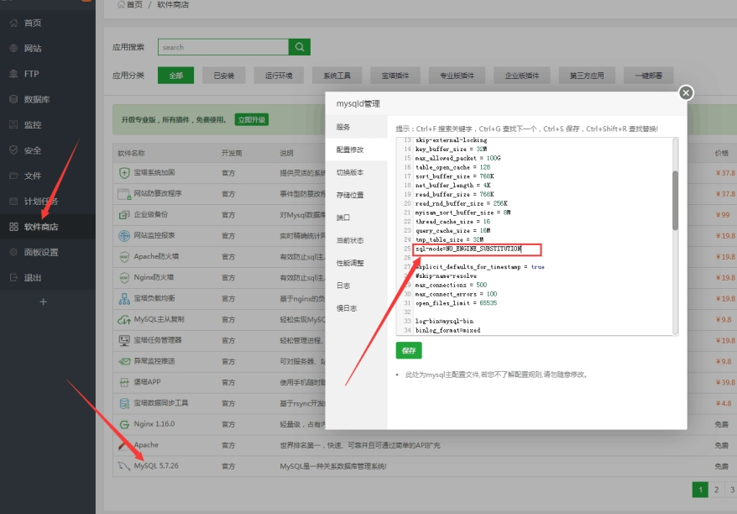Open 面板设置 in the sidebar
Image resolution: width=737 pixels, height=514 pixels.
[40, 252]
